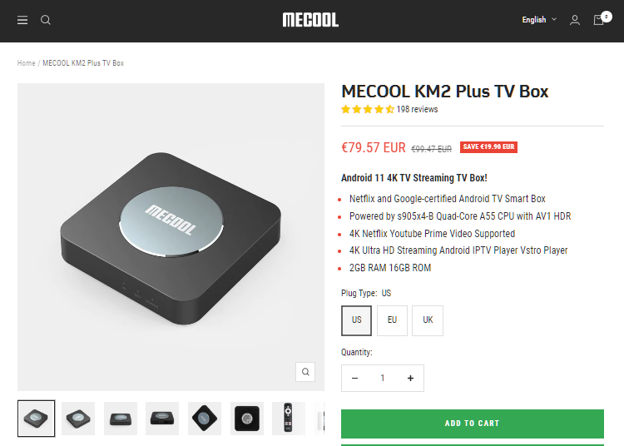Open the 198 reviews link
Screen dimensions: 624x446
click(x=417, y=109)
